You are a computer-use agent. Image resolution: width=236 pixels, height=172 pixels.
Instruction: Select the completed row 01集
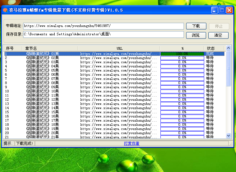click(42, 54)
